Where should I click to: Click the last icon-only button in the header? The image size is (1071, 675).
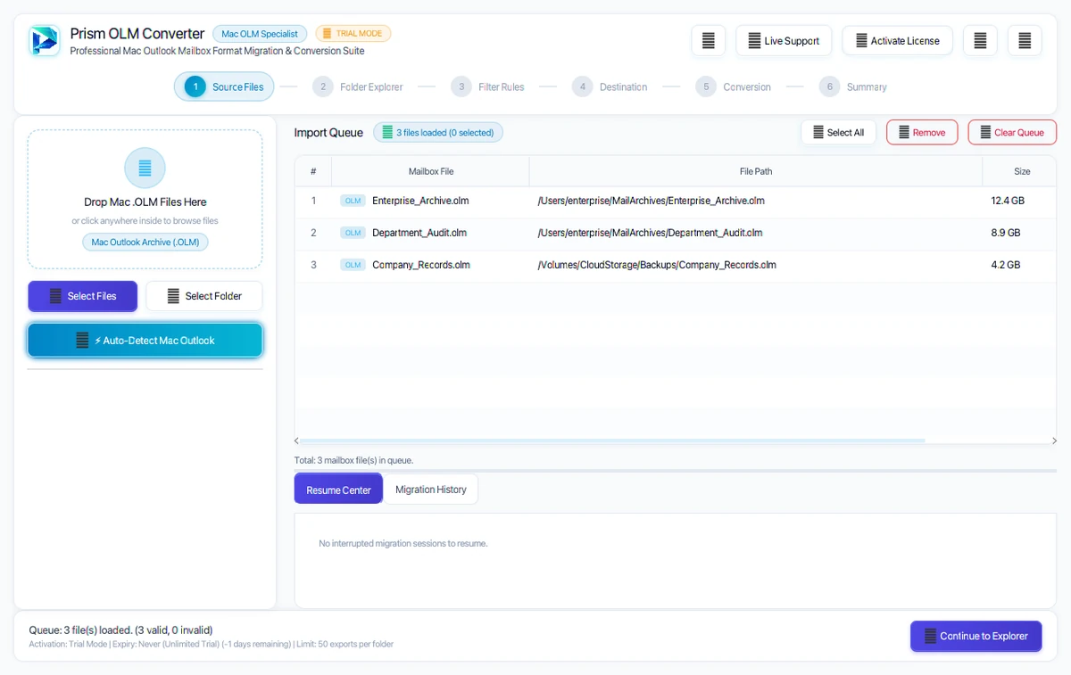pyautogui.click(x=1025, y=41)
